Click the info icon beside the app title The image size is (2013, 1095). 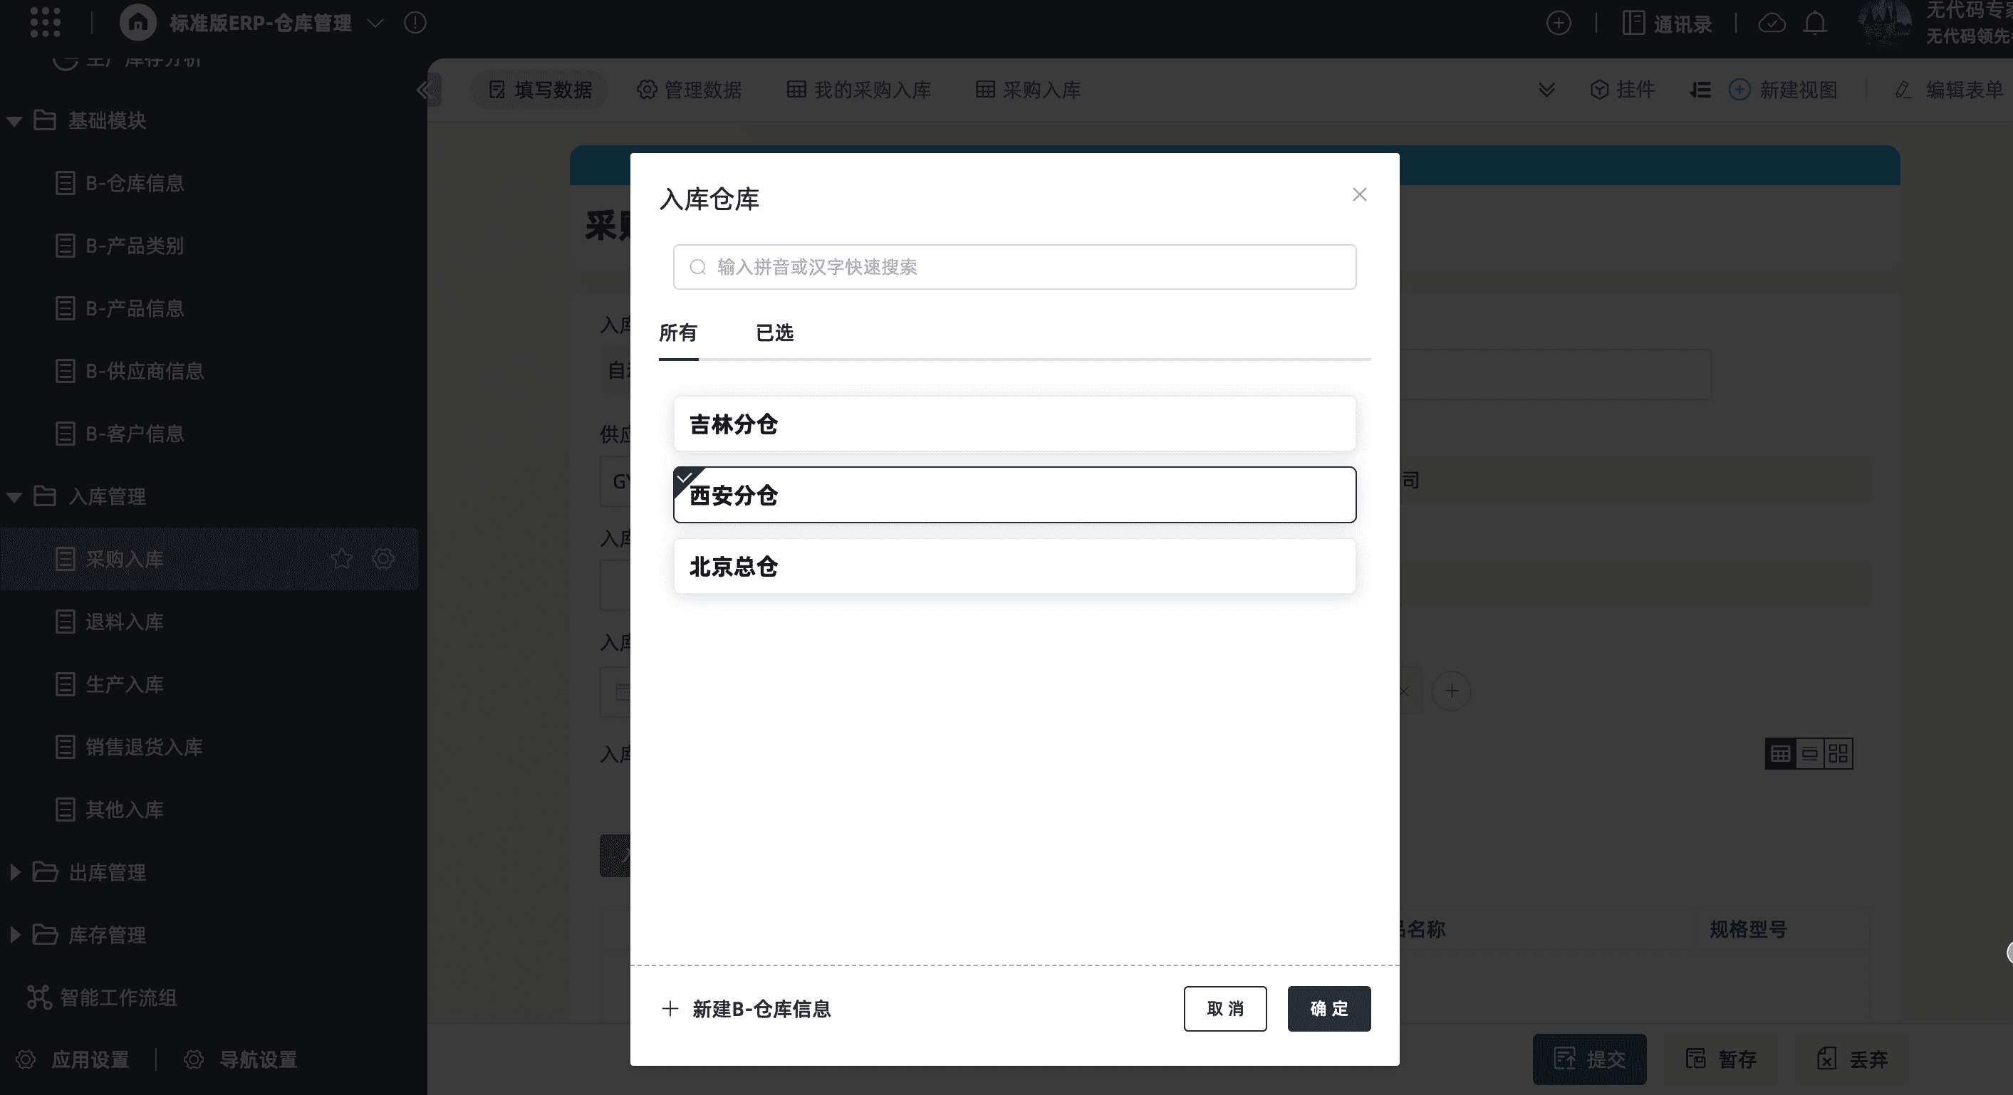[415, 23]
